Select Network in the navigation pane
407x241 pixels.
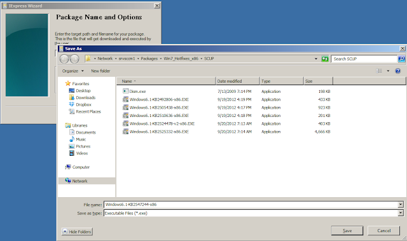click(79, 181)
